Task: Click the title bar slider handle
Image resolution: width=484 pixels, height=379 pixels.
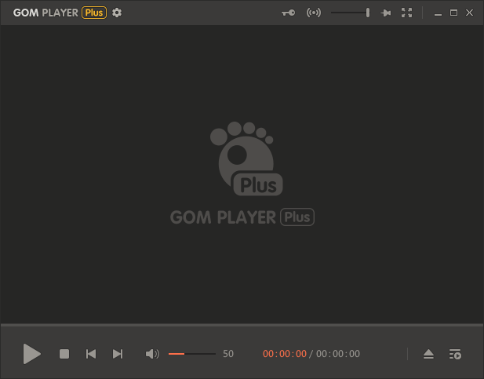Action: pos(367,13)
